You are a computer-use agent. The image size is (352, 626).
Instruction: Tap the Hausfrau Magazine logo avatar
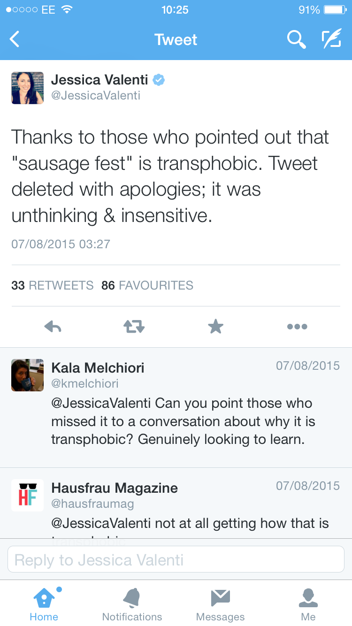click(27, 495)
